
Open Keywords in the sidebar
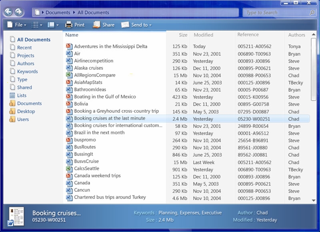pyautogui.click(x=27, y=71)
